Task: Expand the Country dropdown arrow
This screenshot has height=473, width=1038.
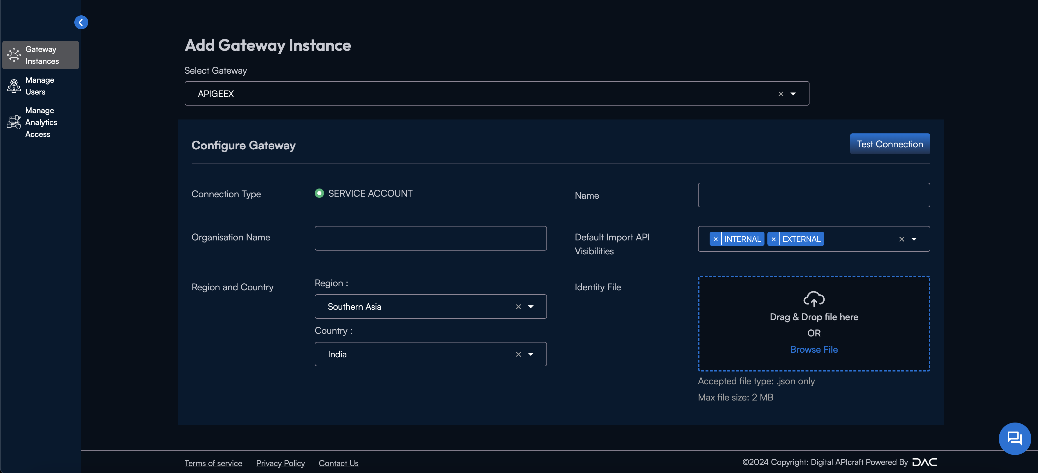Action: [531, 354]
